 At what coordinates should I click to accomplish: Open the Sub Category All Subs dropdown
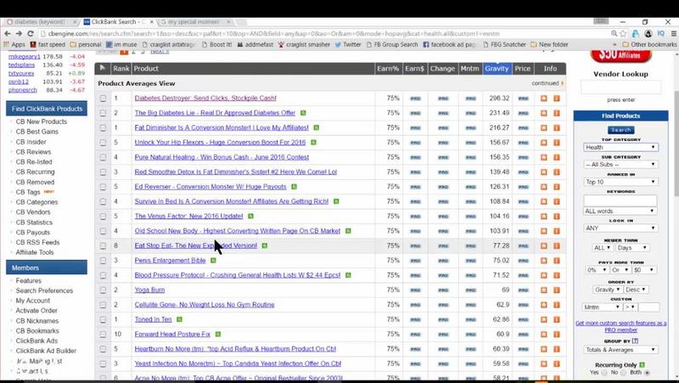(x=620, y=165)
